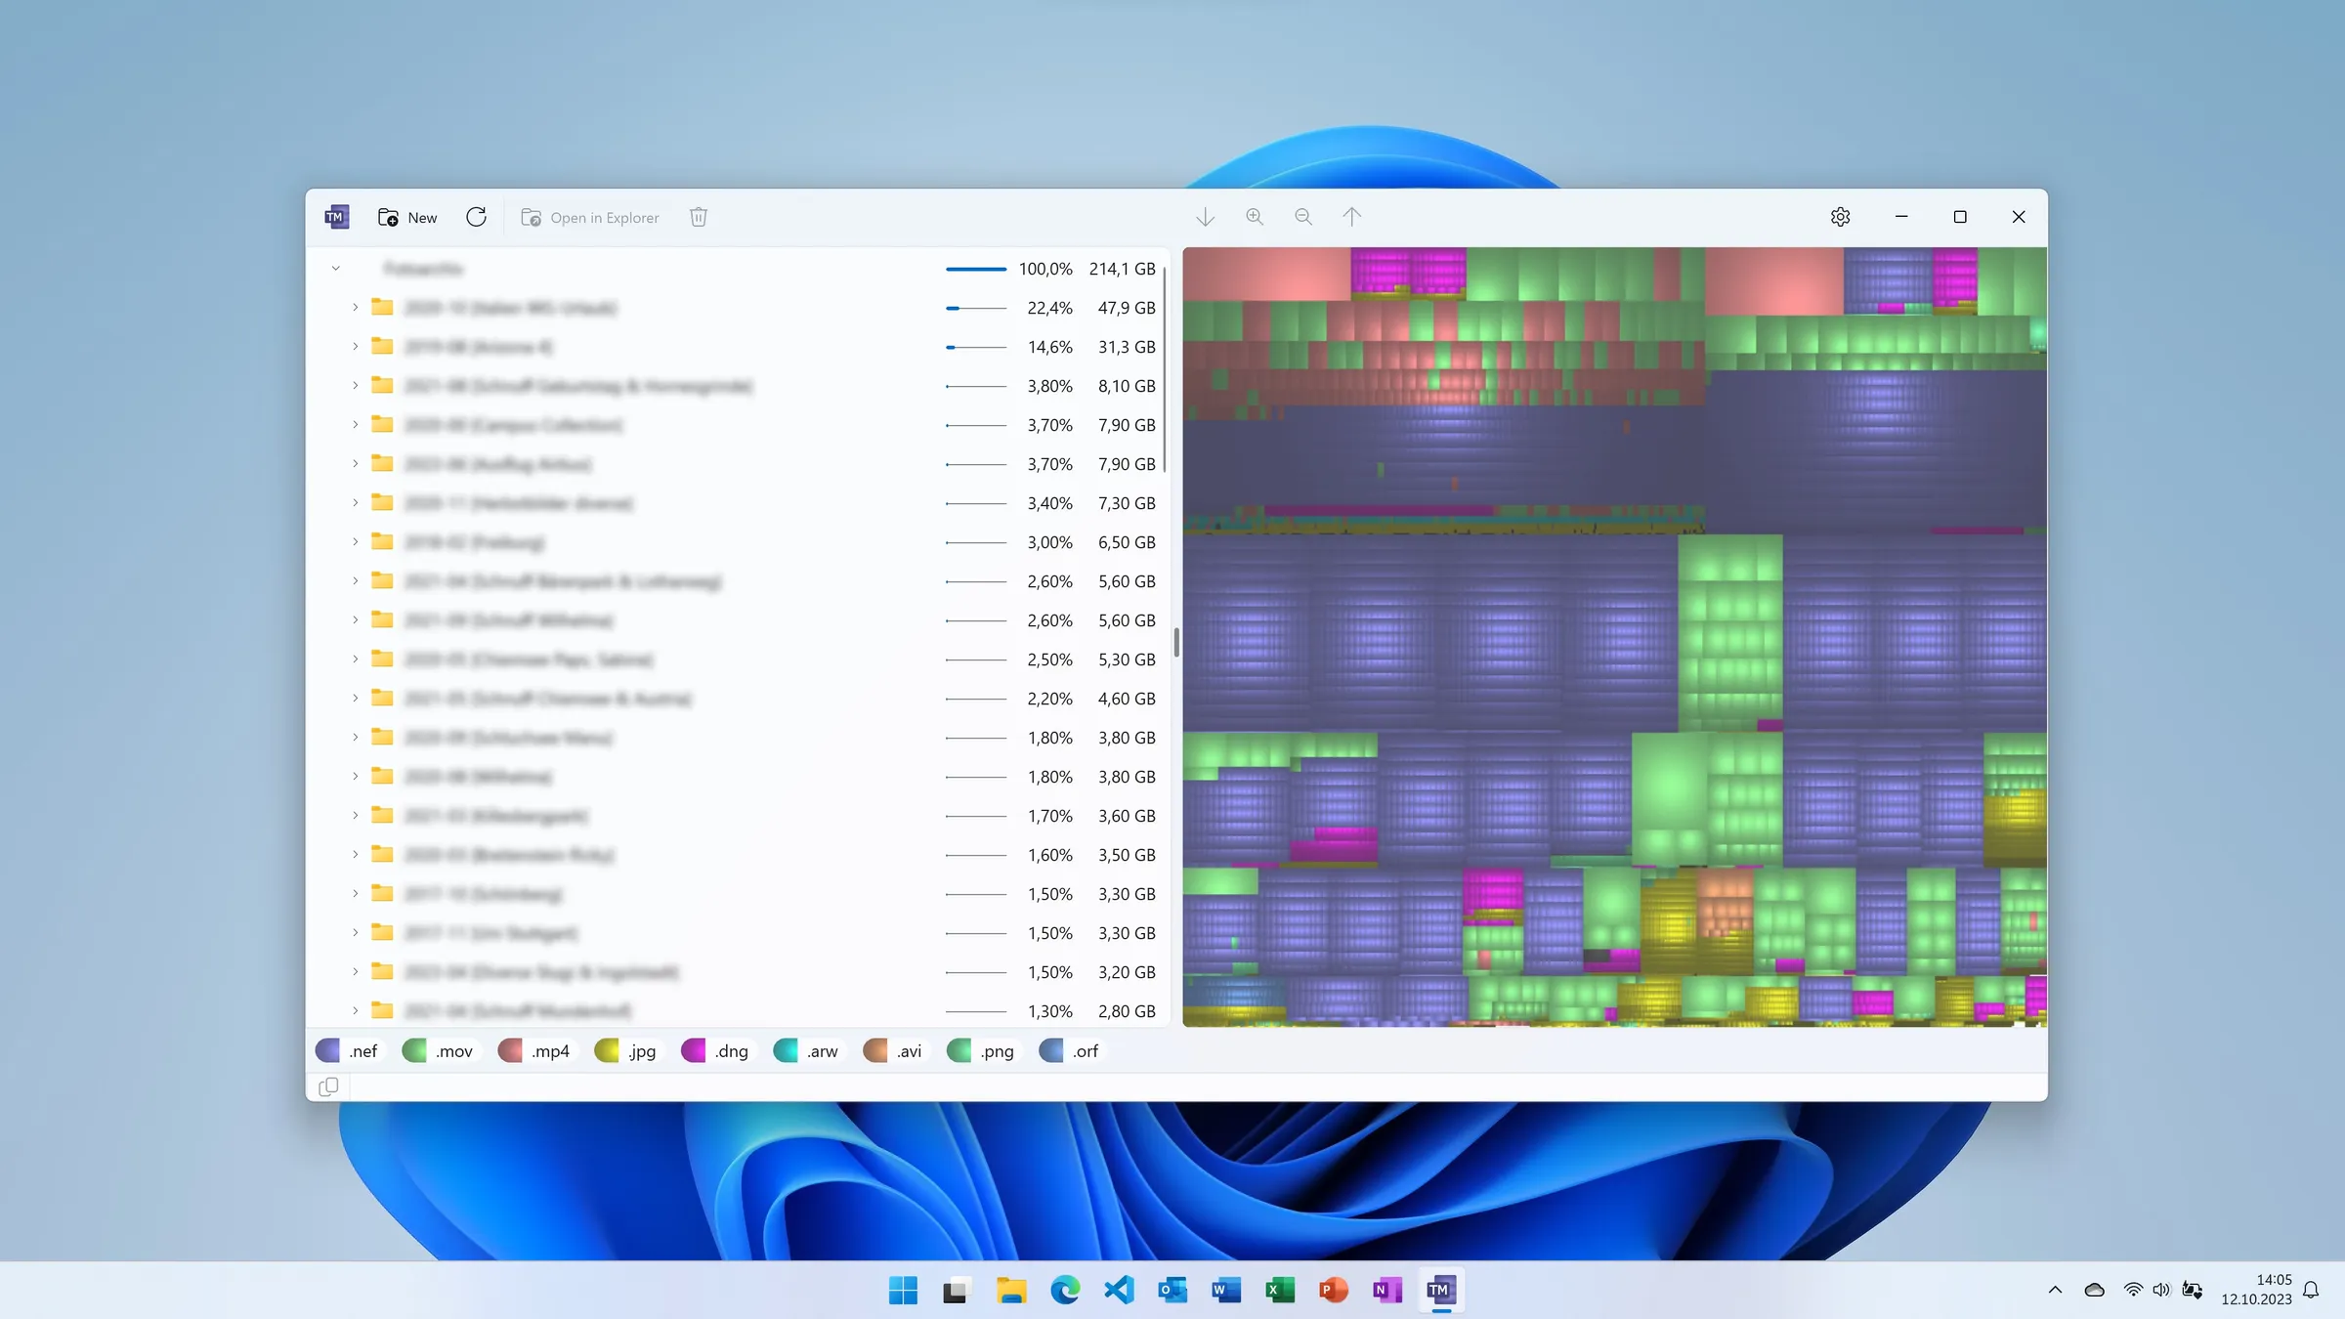Navigate up one folder level icon
The height and width of the screenshot is (1319, 2345).
1352,216
